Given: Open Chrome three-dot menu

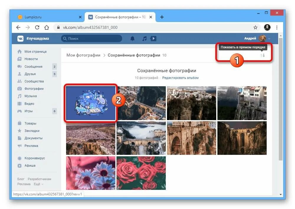Looking at the screenshot, I should (277, 27).
